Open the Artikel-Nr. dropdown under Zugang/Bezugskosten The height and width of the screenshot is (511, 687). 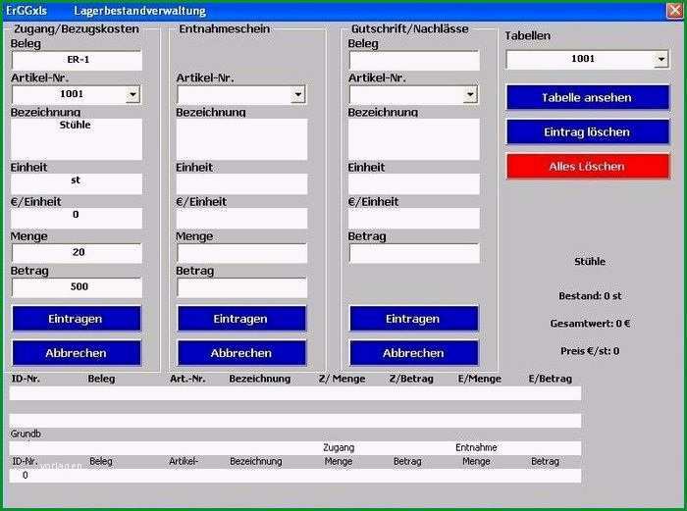(132, 94)
